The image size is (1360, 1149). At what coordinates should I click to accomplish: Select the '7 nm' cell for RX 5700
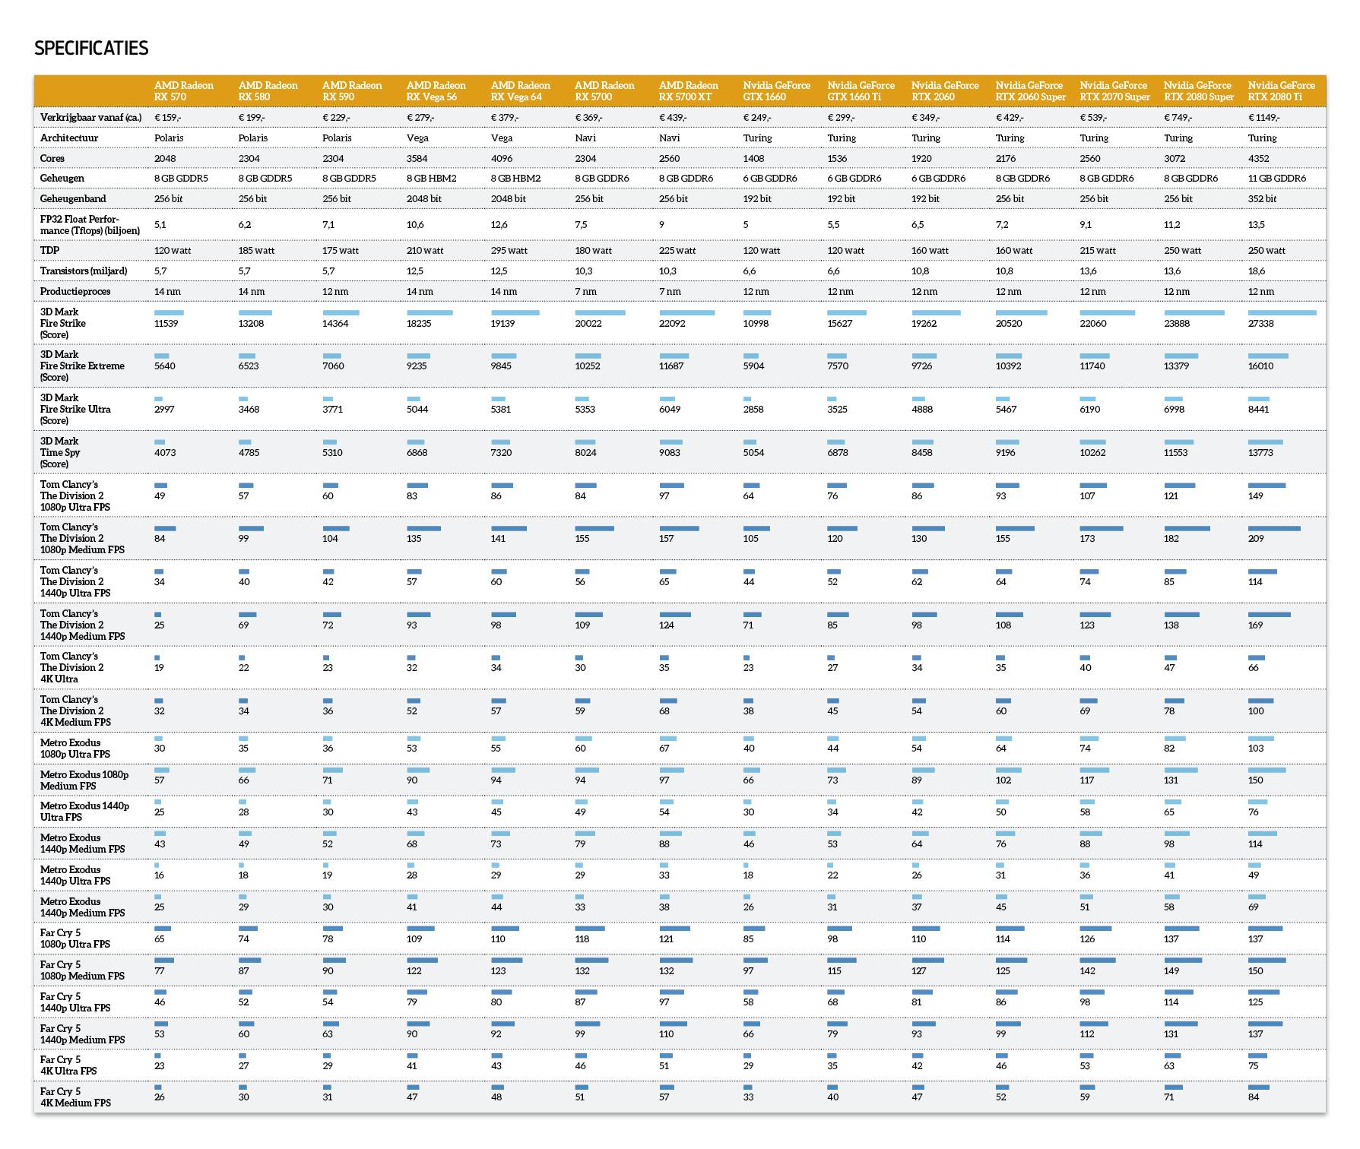click(x=586, y=292)
